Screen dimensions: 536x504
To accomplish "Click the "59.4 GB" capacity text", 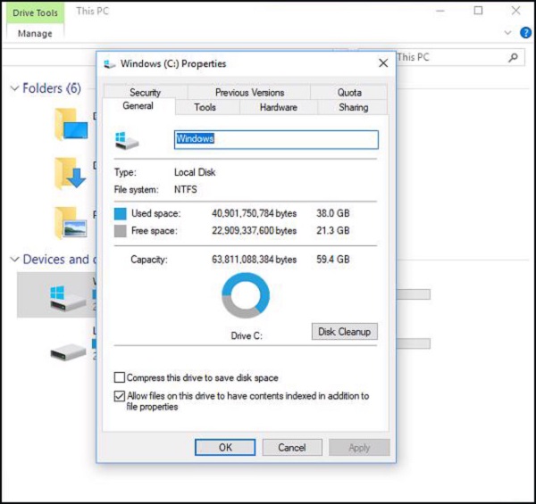I will click(x=333, y=260).
